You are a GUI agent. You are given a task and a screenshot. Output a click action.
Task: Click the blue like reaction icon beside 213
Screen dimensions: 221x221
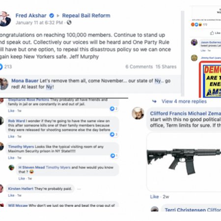(1, 67)
